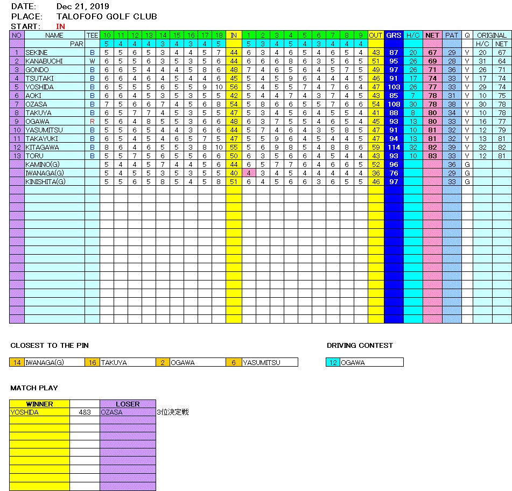Click KITAGAWA's gross score of 114
The width and height of the screenshot is (512, 491).
click(x=394, y=148)
